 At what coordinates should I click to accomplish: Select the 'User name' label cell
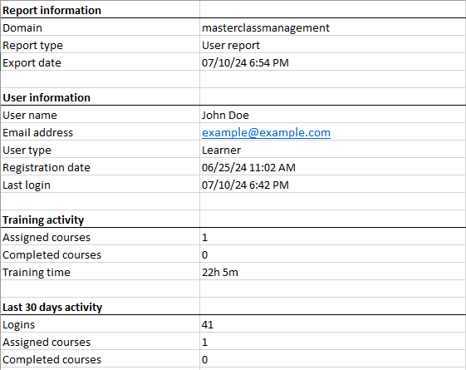(x=101, y=115)
